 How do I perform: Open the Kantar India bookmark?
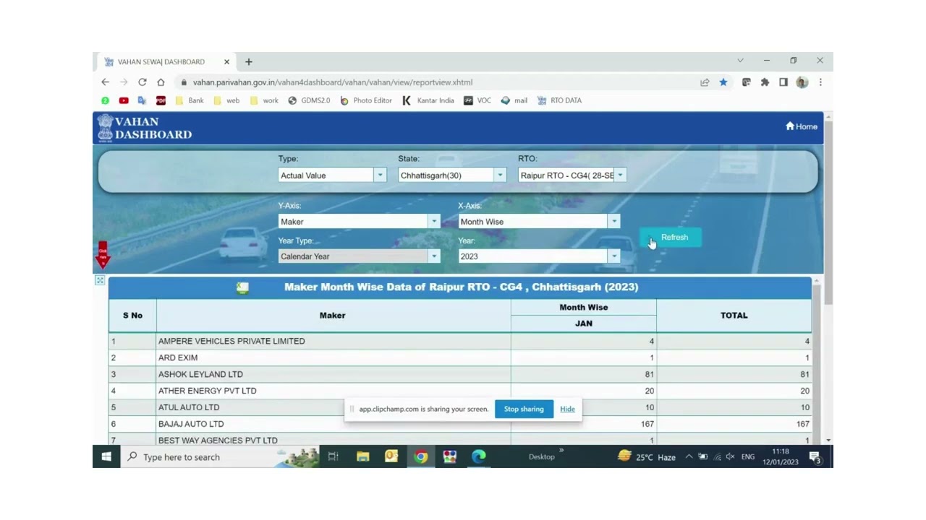click(428, 100)
